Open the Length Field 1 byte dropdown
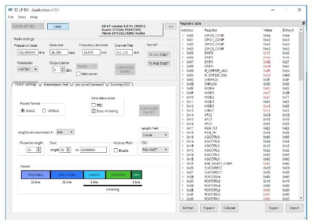The width and height of the screenshot is (314, 224). click(x=155, y=135)
